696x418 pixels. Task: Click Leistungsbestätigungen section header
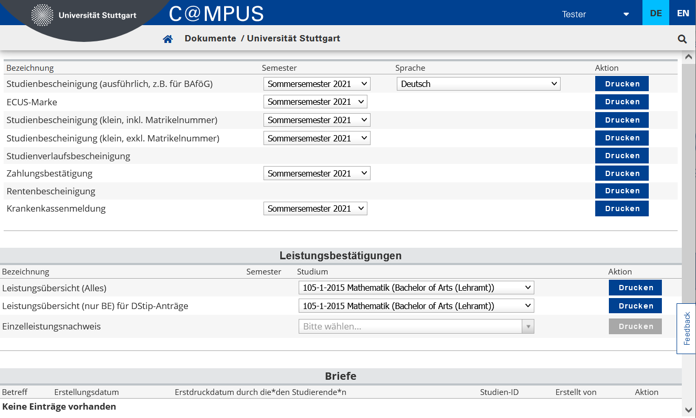pos(341,256)
